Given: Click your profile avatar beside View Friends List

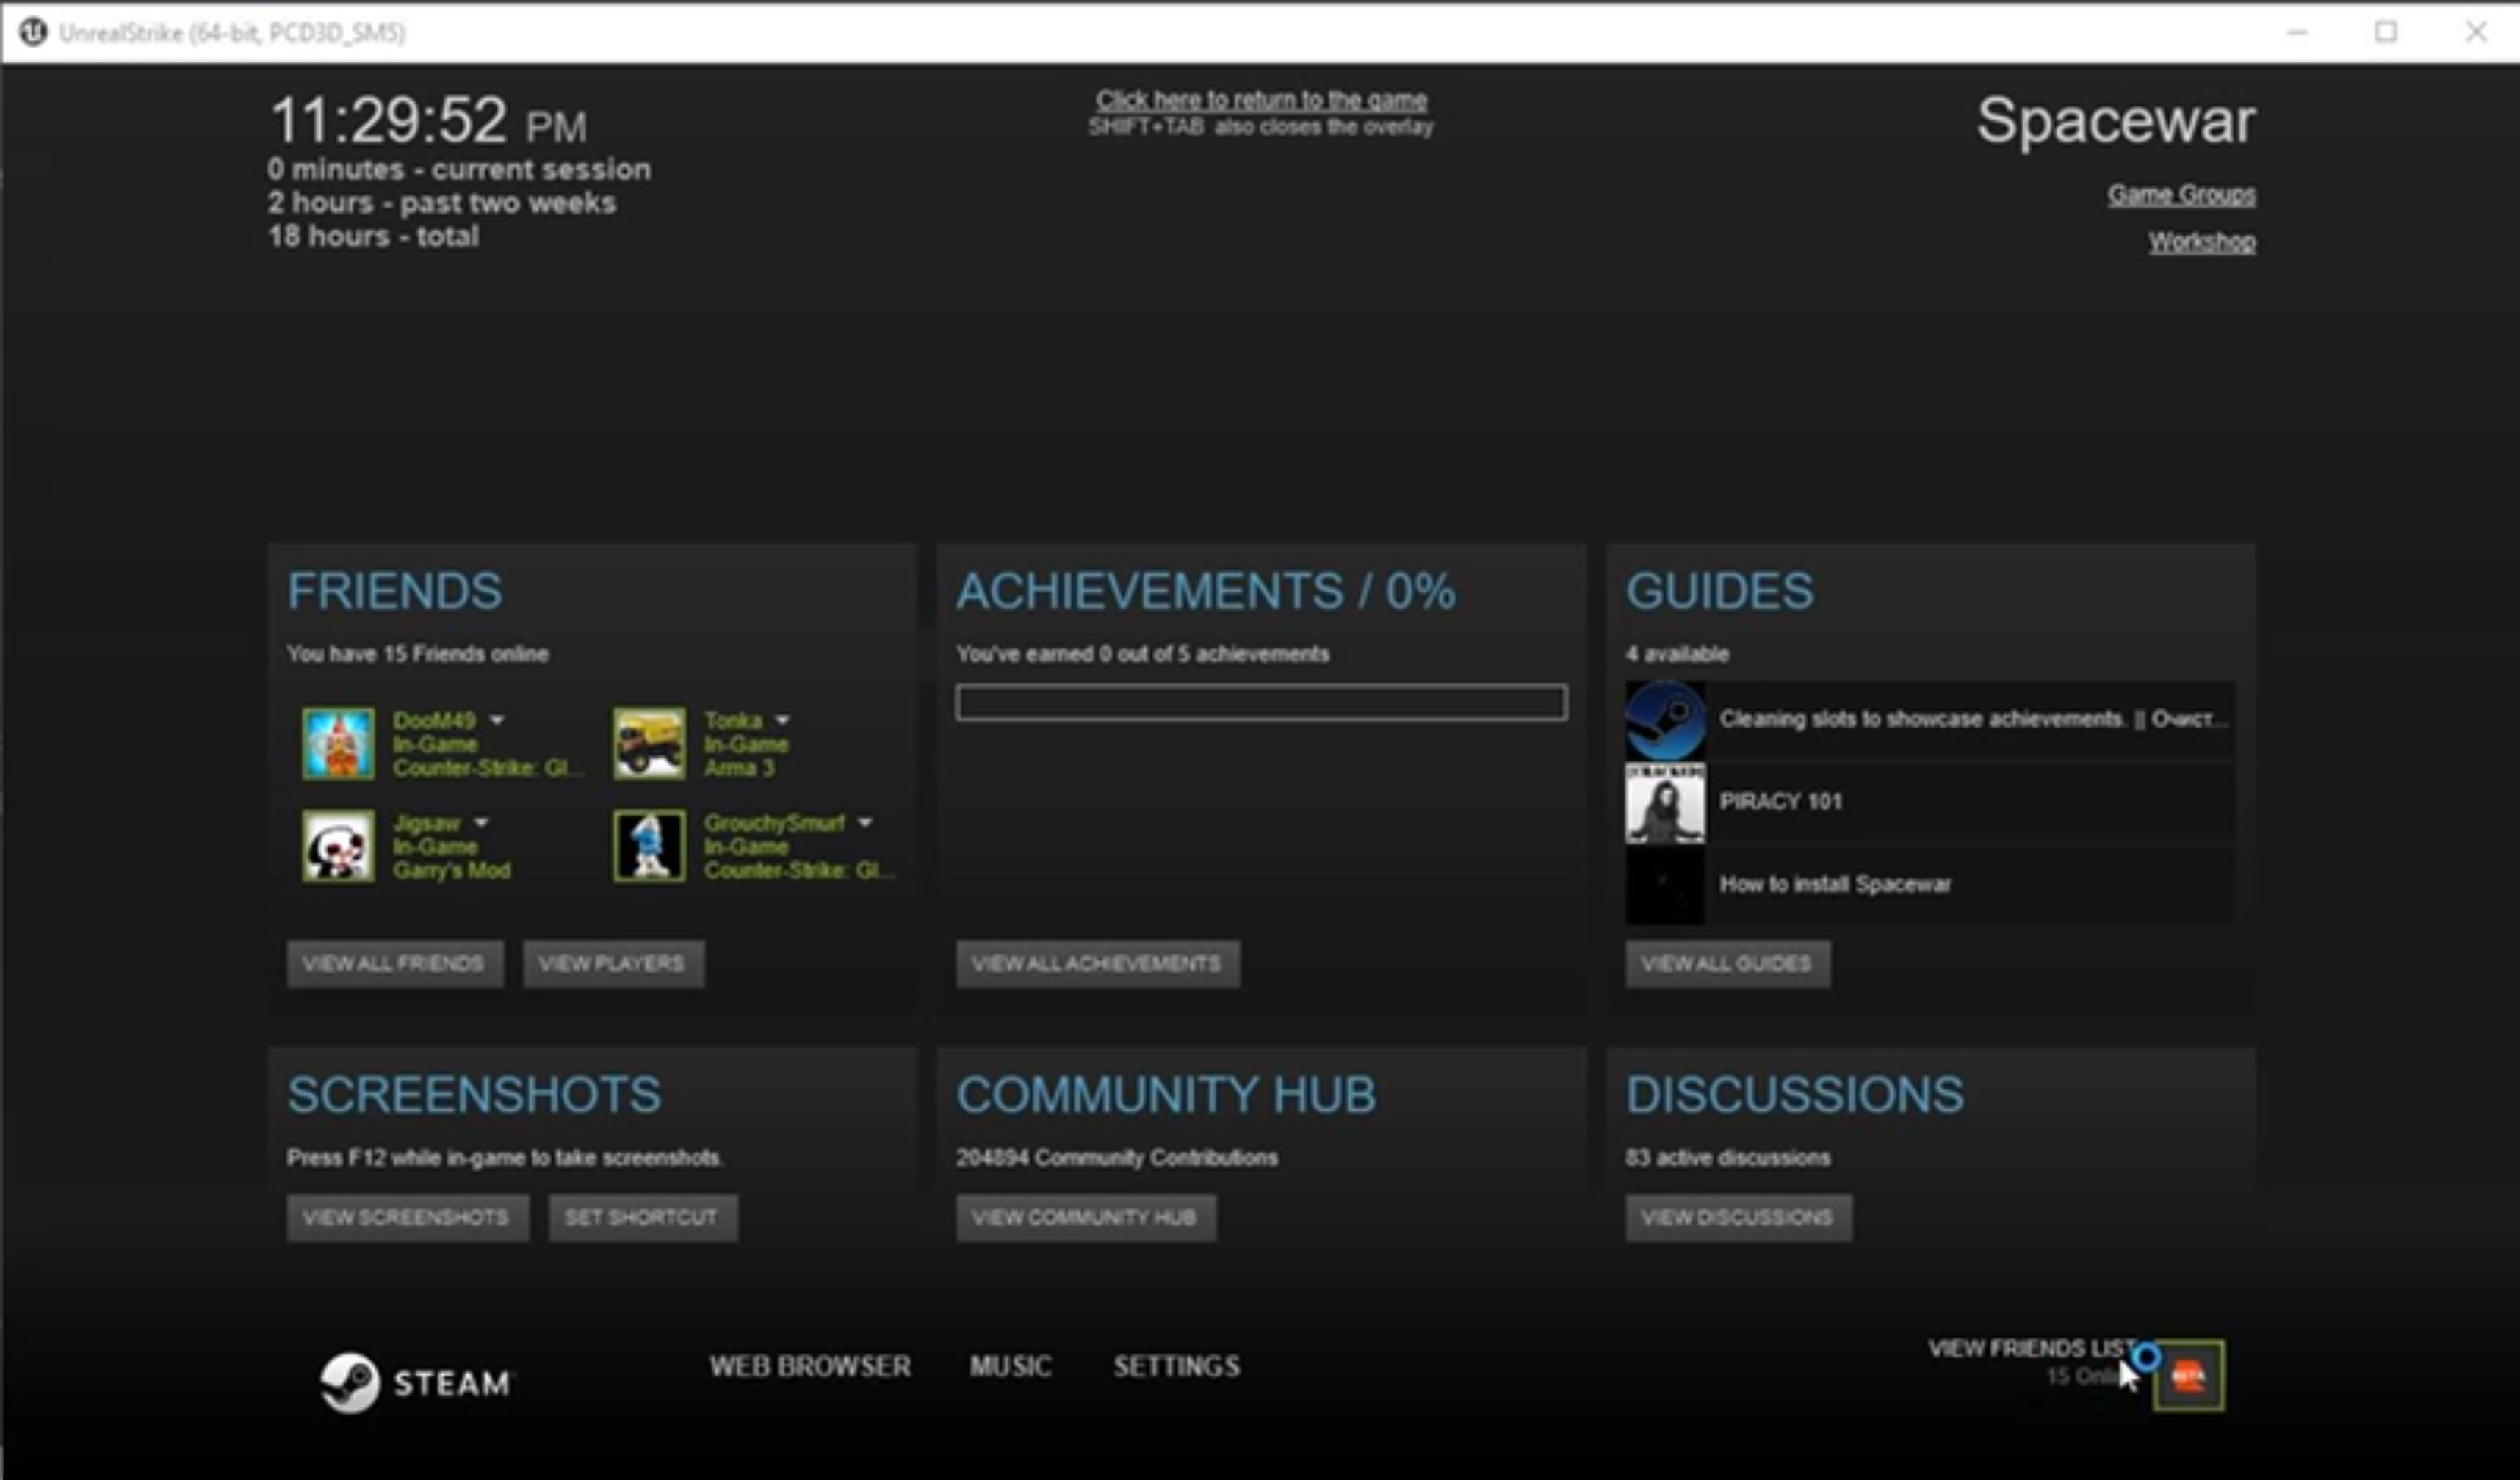Looking at the screenshot, I should (x=2189, y=1376).
